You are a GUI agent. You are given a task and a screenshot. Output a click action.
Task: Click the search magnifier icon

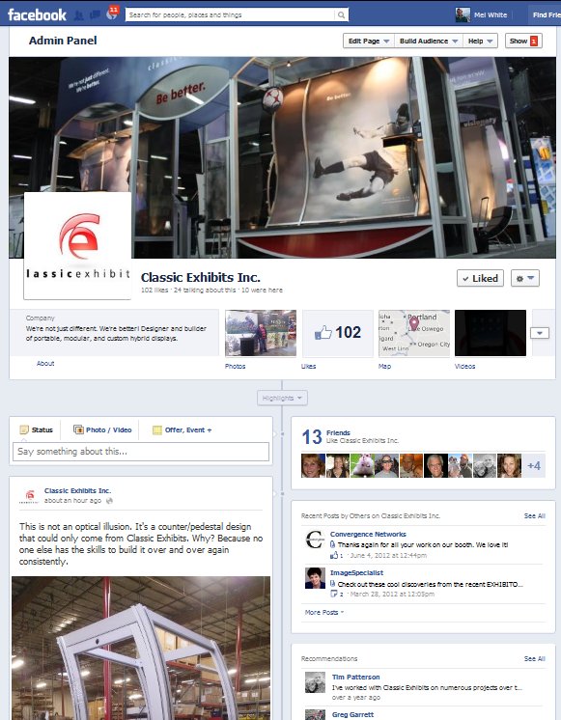tap(341, 14)
